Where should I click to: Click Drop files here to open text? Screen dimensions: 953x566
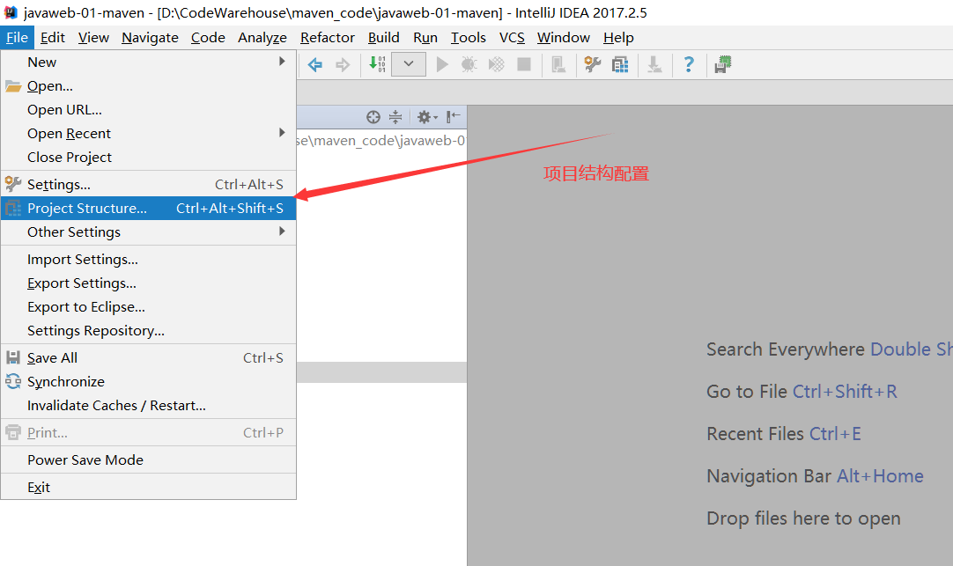pyautogui.click(x=803, y=518)
